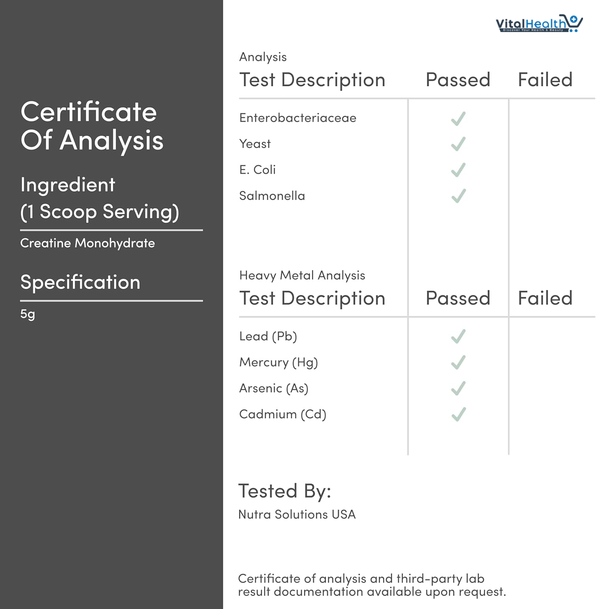Click the VitalHealth logo

coord(539,24)
